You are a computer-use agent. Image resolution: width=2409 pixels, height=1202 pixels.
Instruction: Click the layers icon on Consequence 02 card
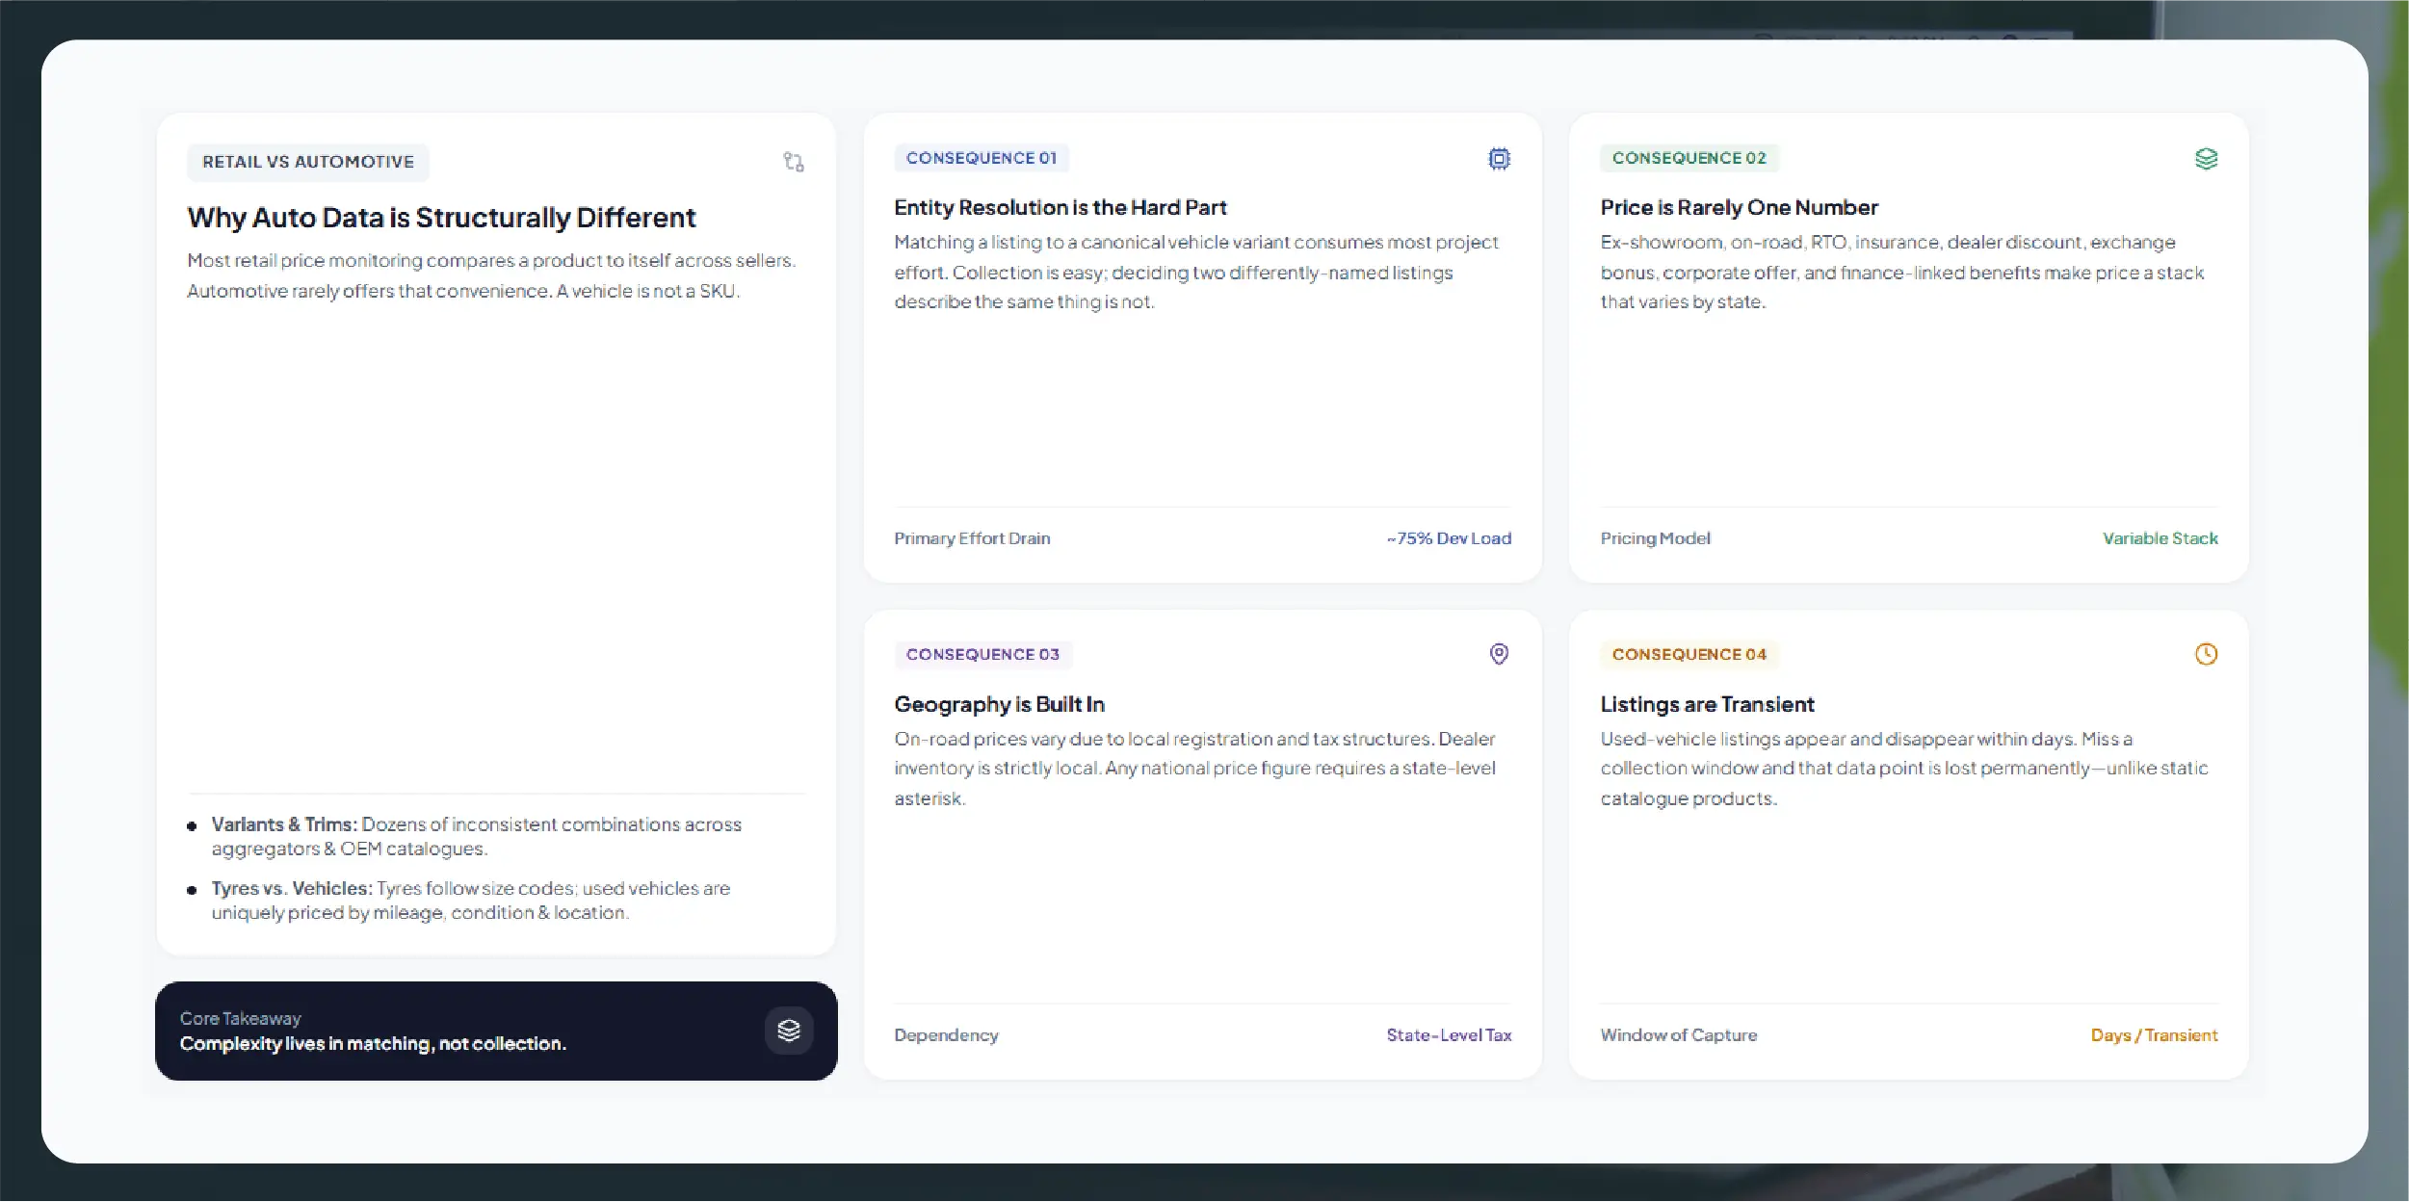2206,159
